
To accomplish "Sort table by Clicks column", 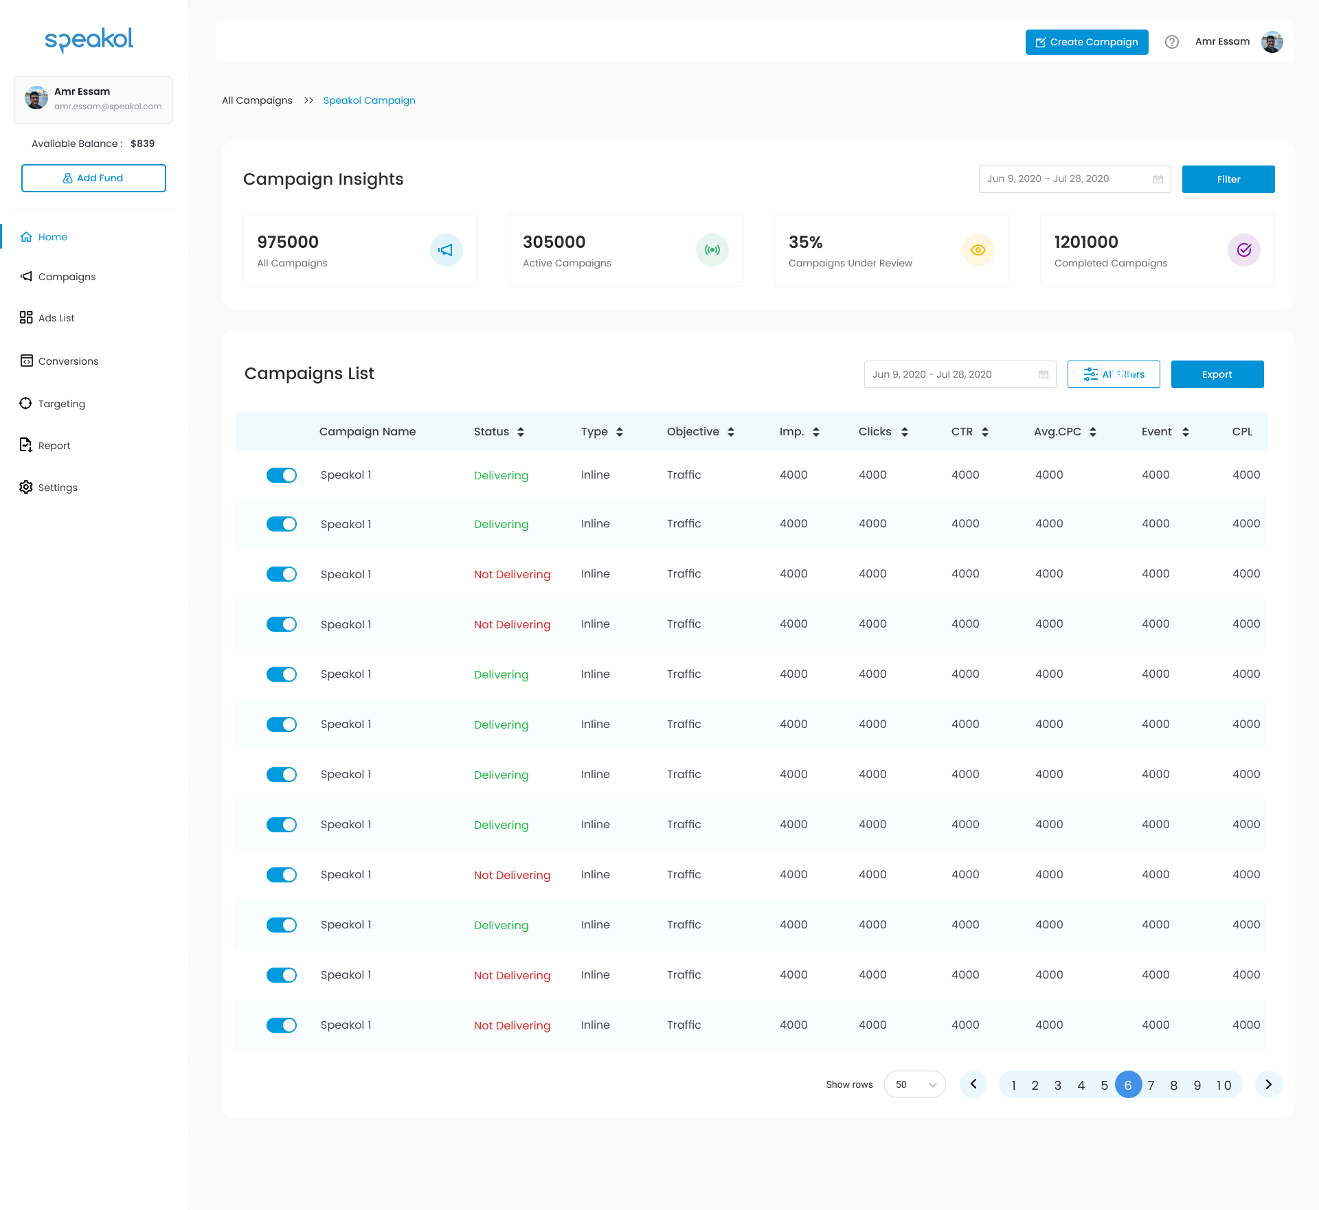I will [x=905, y=432].
